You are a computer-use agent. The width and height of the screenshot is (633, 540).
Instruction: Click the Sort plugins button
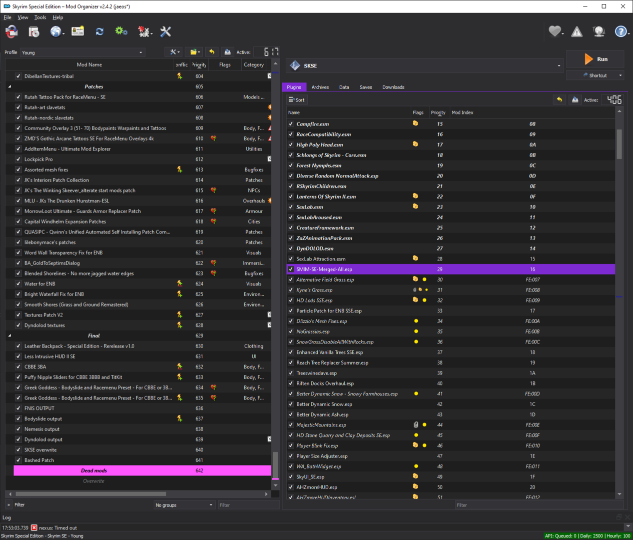click(x=296, y=100)
